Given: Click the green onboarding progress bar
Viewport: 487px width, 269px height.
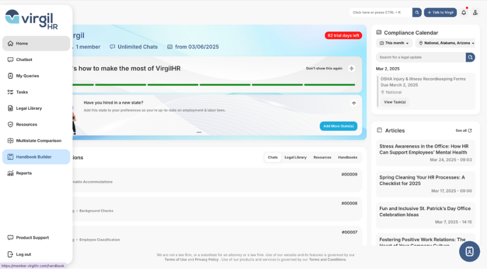Looking at the screenshot, I should tap(213, 85).
